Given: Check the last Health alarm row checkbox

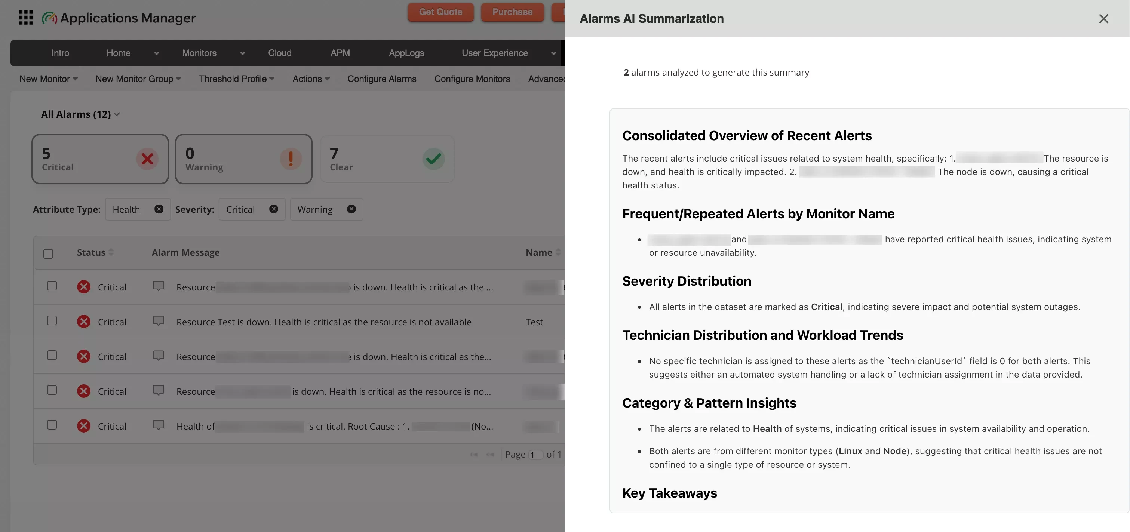Looking at the screenshot, I should [x=52, y=425].
